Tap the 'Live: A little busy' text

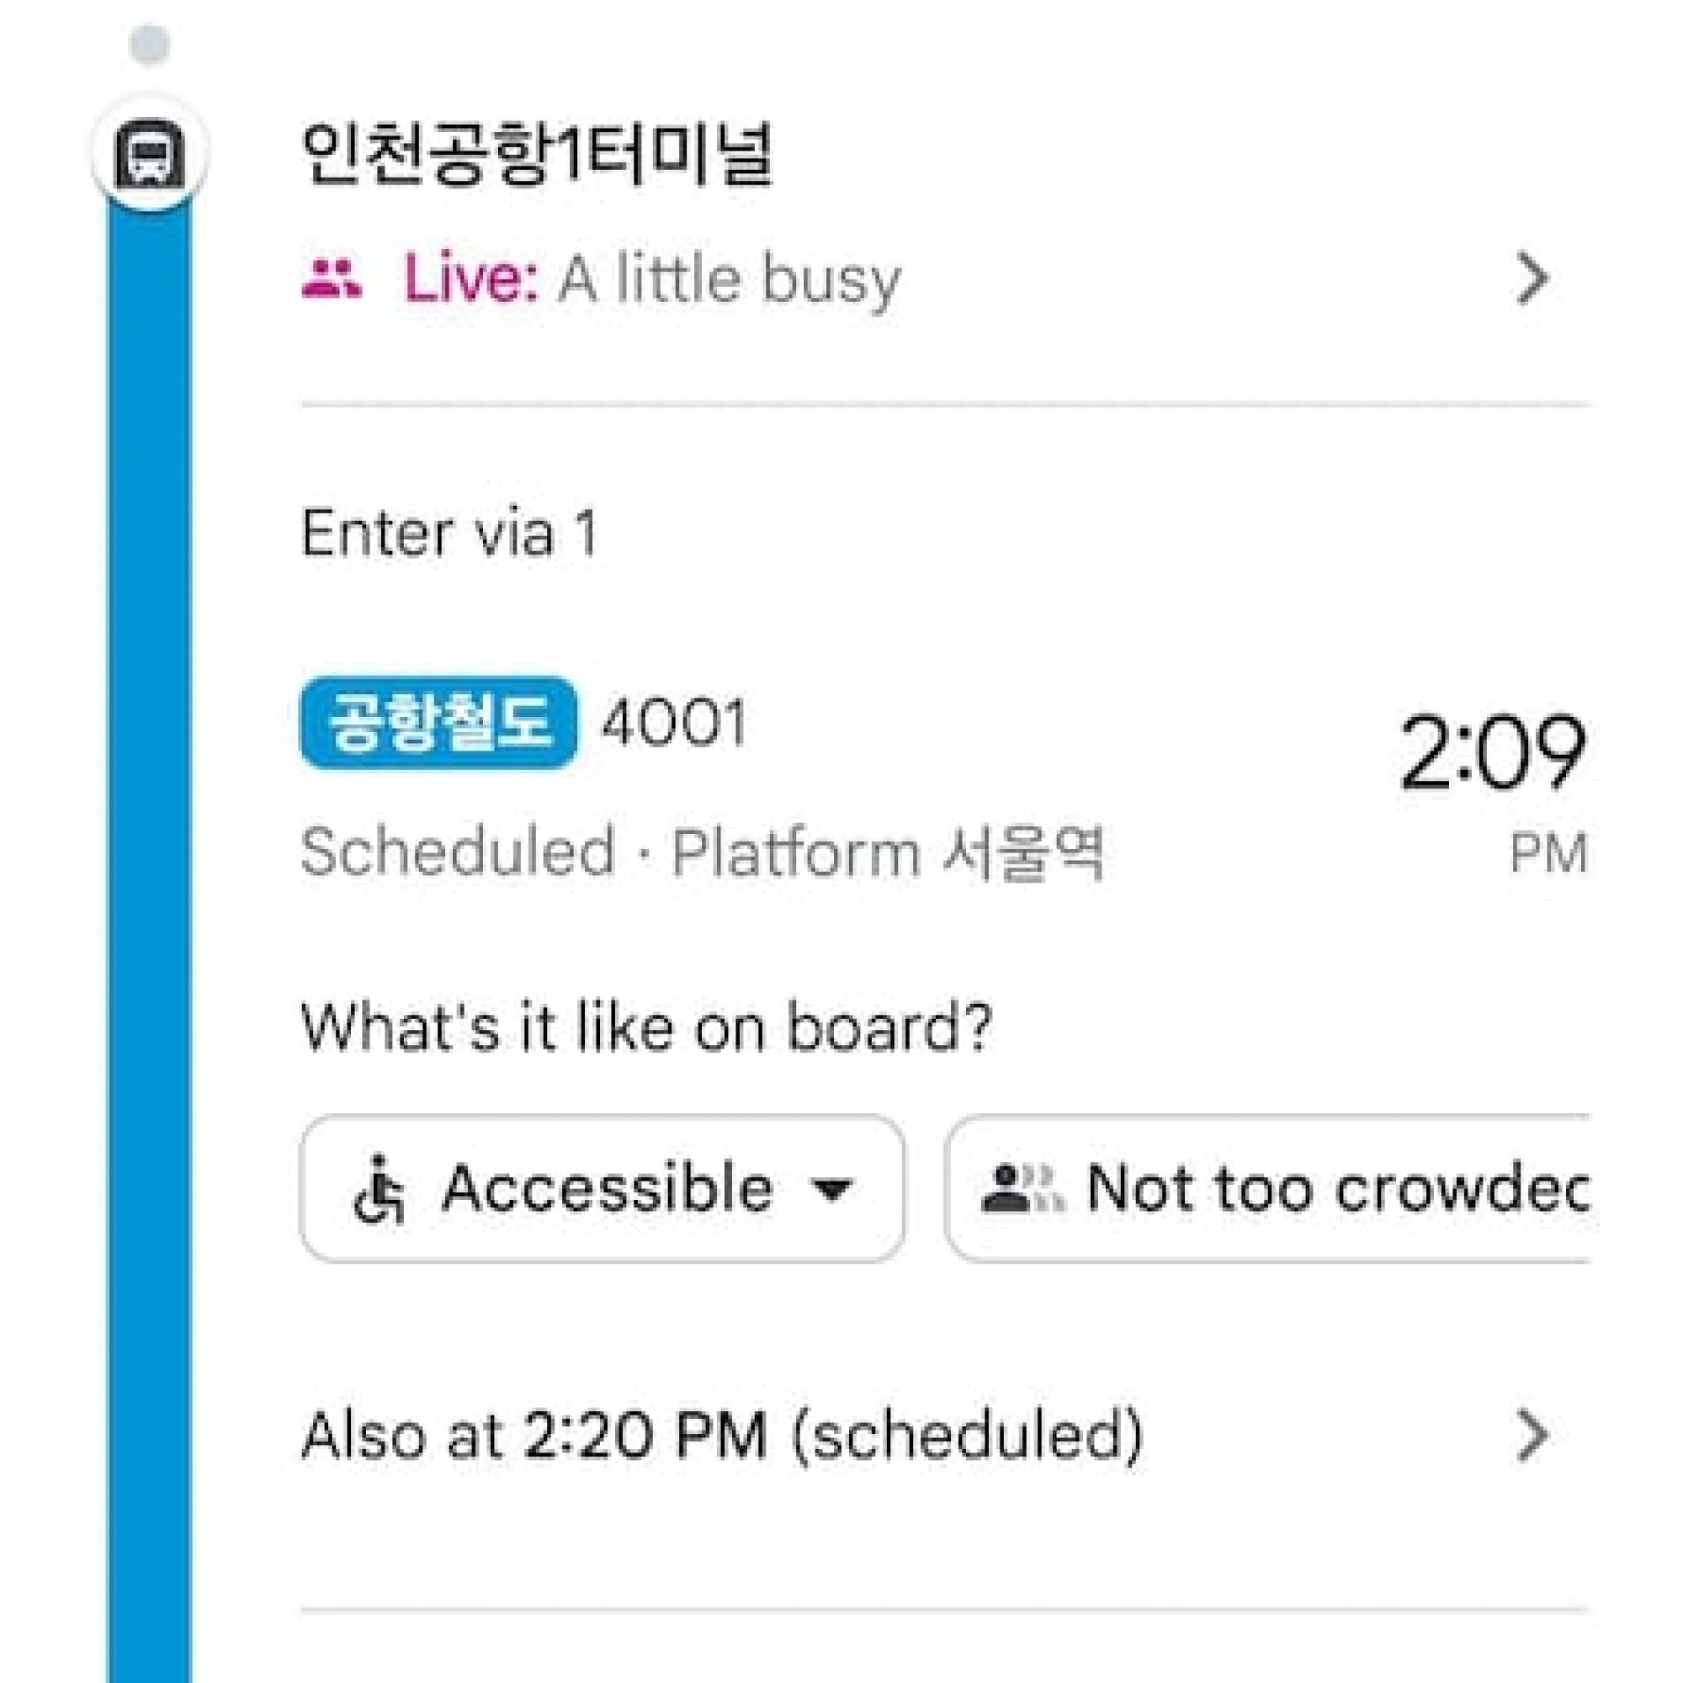click(651, 279)
